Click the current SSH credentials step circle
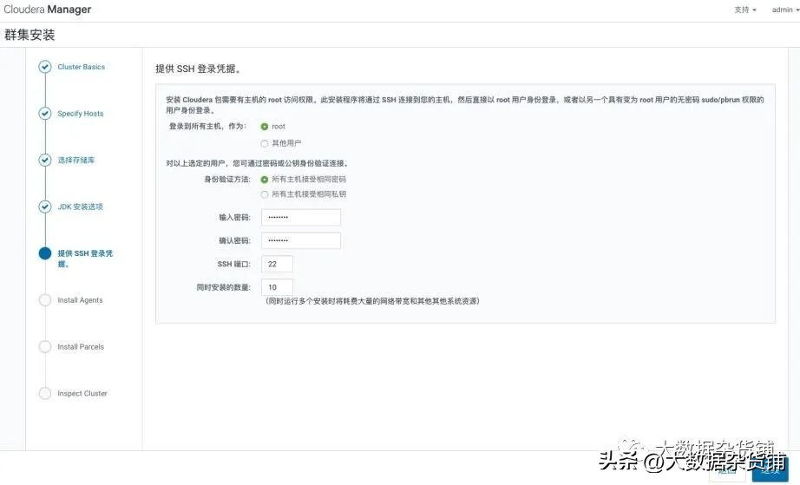This screenshot has height=485, width=800. click(x=45, y=253)
